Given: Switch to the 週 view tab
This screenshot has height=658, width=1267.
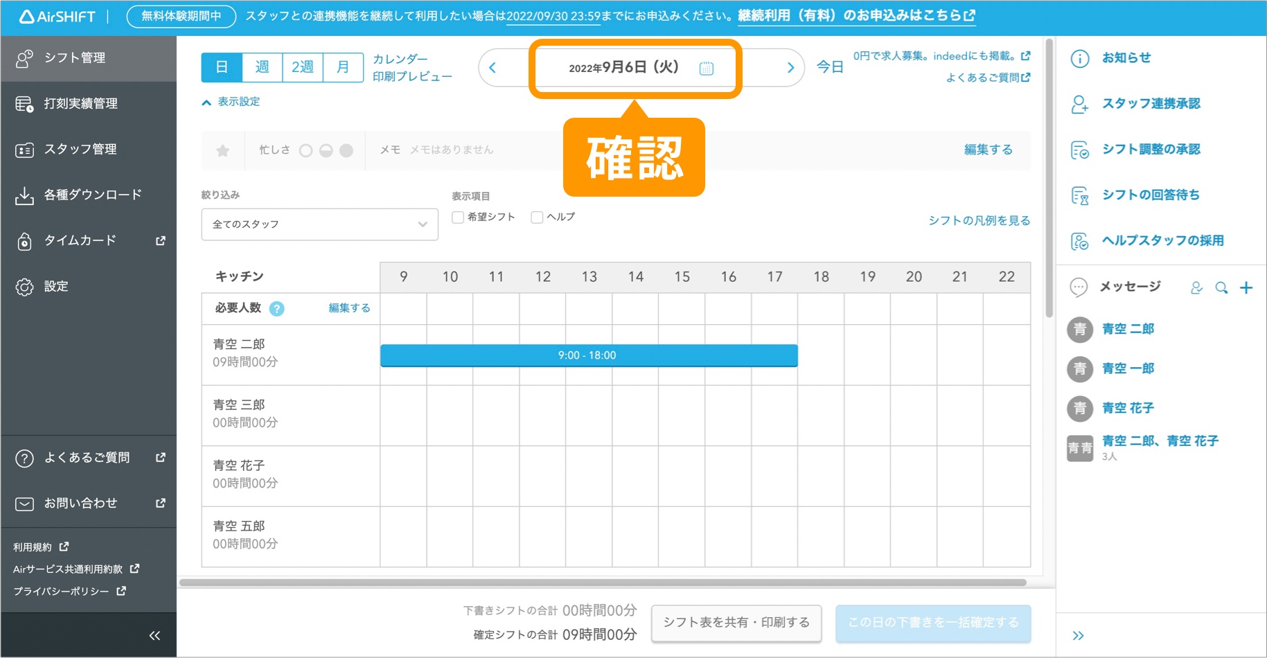Looking at the screenshot, I should click(262, 67).
